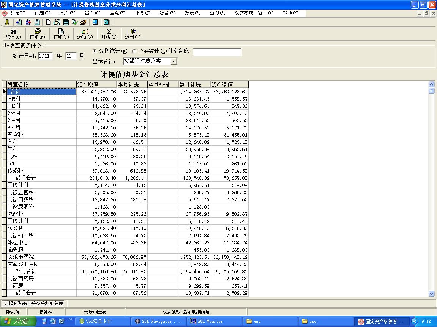This screenshot has height=327, width=437.
Task: Select the 长乐市医院 row
Action: (127, 257)
